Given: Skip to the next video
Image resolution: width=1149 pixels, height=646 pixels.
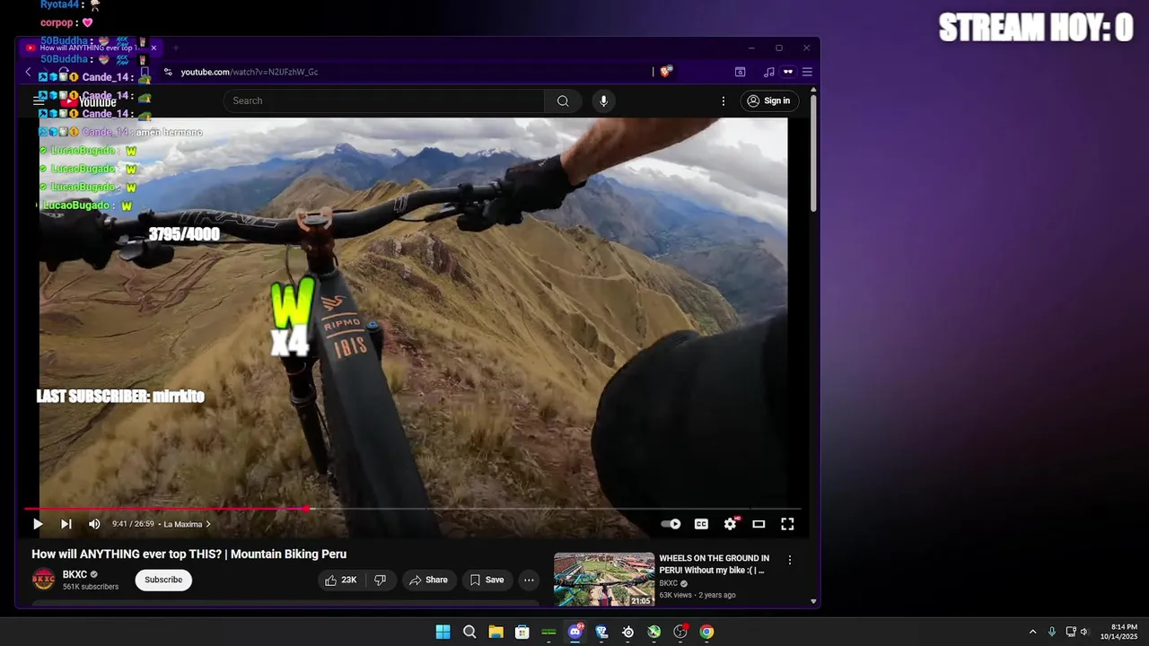Looking at the screenshot, I should click(66, 524).
